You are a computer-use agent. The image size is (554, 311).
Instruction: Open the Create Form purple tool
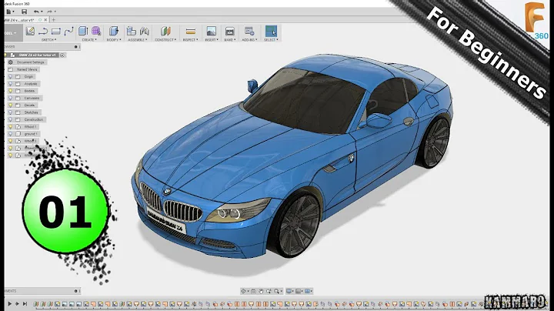(96, 31)
